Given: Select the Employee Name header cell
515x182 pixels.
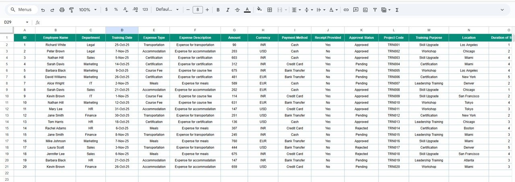Looking at the screenshot, I should [x=56, y=38].
